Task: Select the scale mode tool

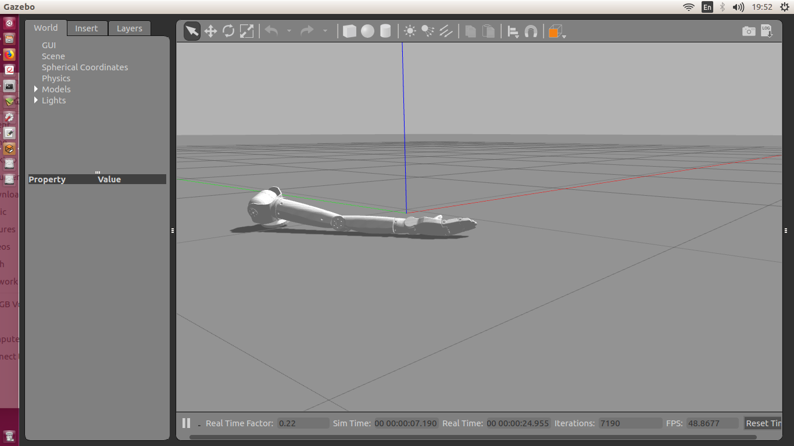Action: pyautogui.click(x=246, y=31)
